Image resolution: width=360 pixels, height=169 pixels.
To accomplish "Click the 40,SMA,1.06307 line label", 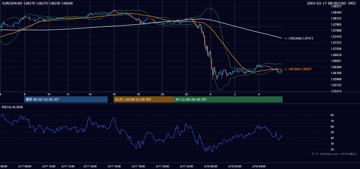I will click(x=298, y=69).
